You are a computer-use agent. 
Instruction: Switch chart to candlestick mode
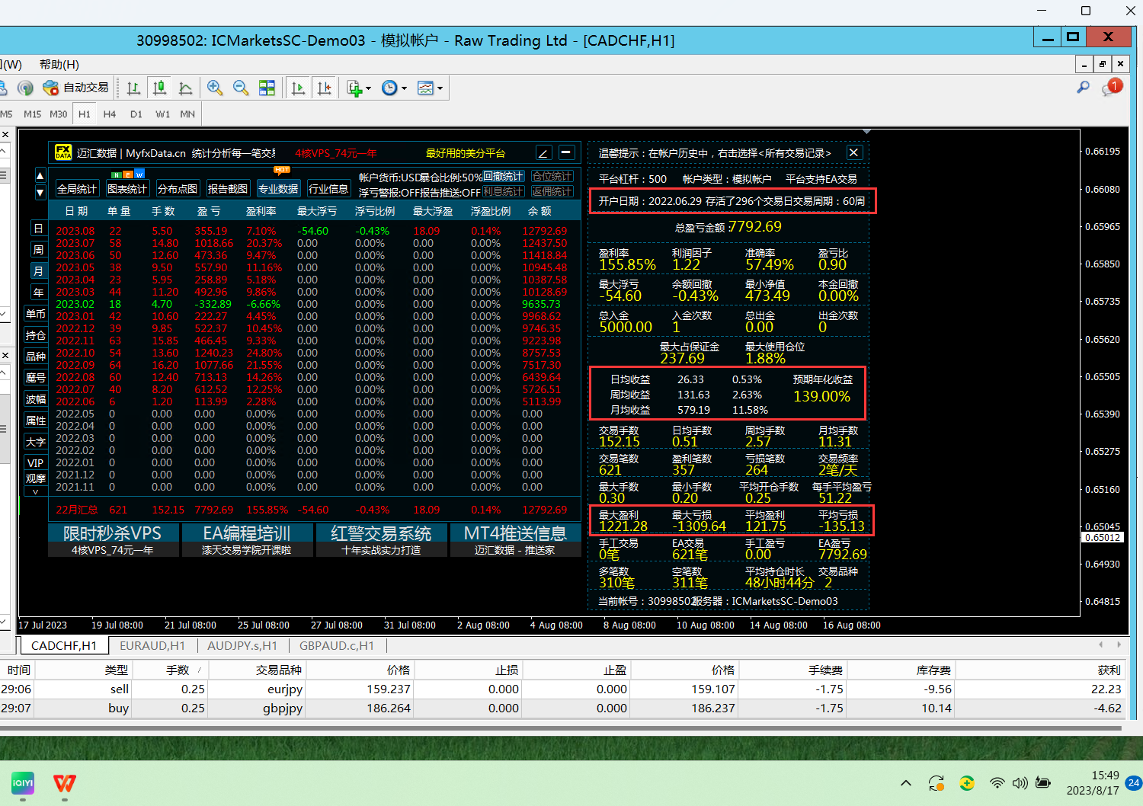pyautogui.click(x=160, y=88)
